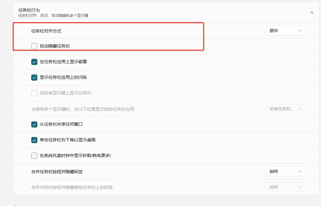Click the 任务栏对齐、标记、自动隐藏和多个显示器 subtitle

[53, 16]
